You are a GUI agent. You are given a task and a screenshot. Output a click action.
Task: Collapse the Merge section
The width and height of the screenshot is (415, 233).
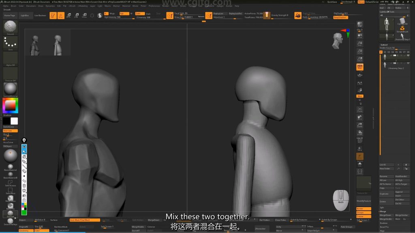(383, 212)
